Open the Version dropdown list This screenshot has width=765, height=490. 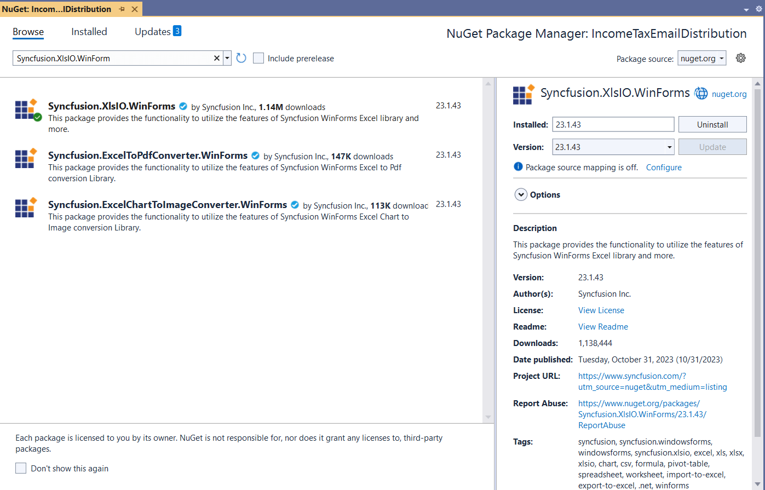[669, 147]
